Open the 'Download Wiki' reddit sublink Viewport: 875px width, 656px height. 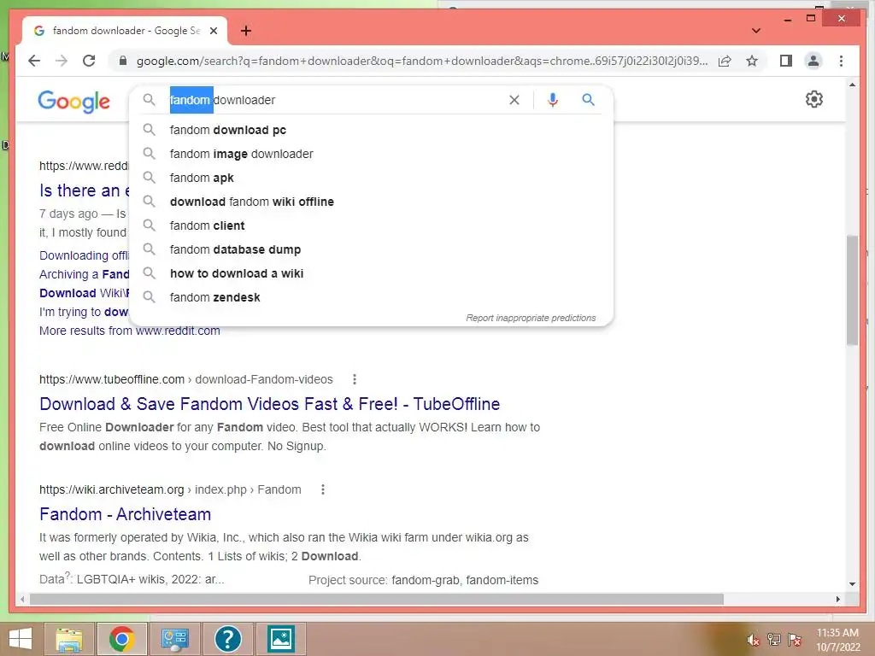click(85, 294)
